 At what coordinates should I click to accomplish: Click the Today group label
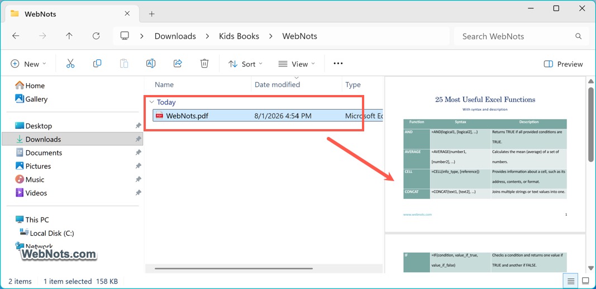click(x=166, y=102)
